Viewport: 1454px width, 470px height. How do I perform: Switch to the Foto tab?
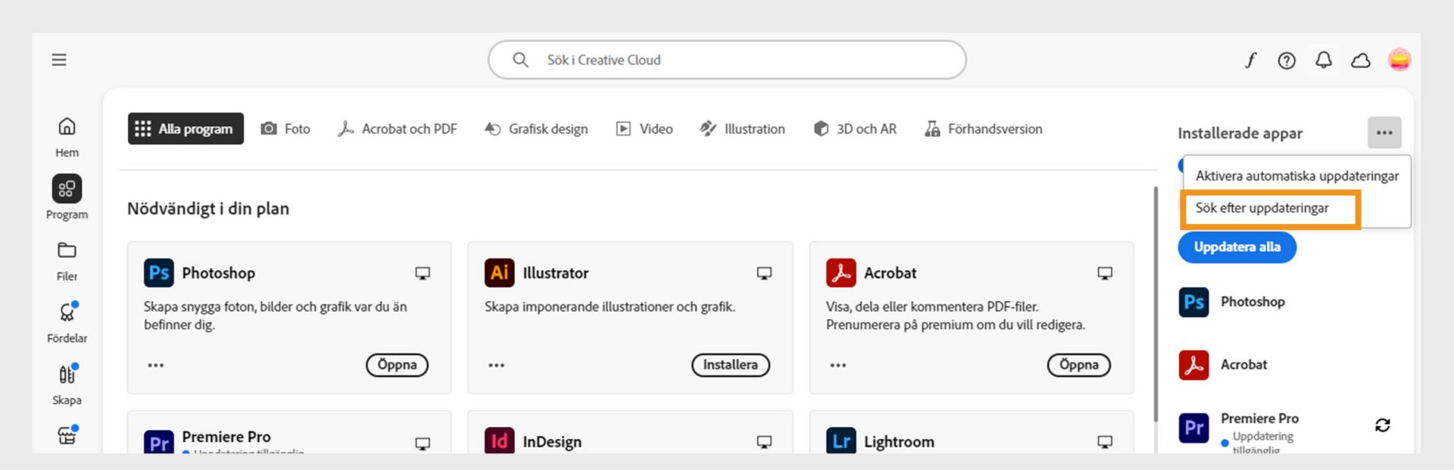[285, 129]
